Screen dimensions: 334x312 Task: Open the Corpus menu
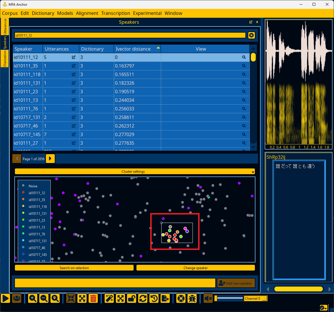click(x=10, y=13)
